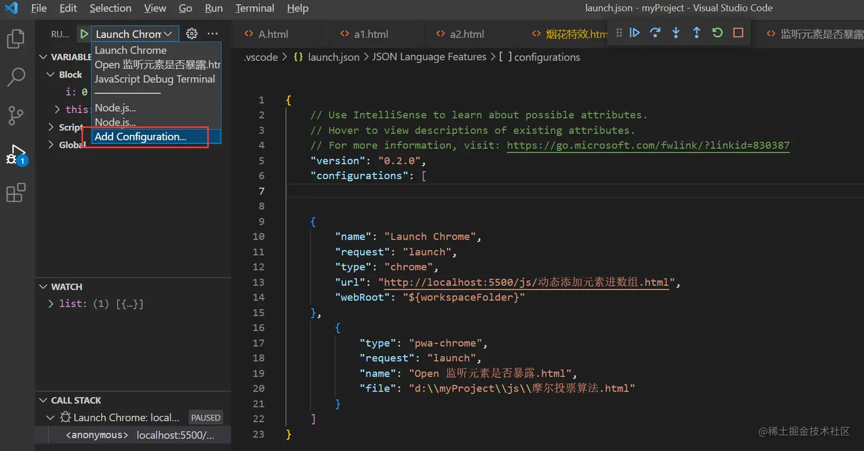
Task: Click the "webRoot" workspaceFolder line
Action: (x=430, y=297)
